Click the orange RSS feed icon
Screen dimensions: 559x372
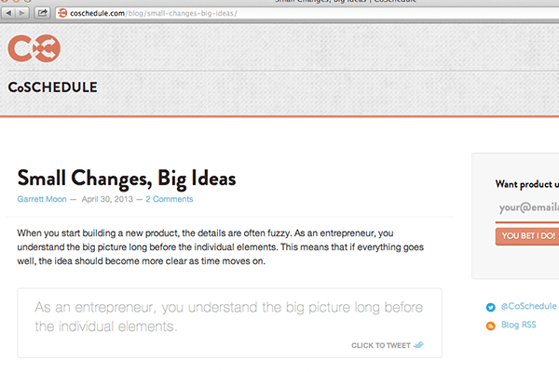[491, 325]
